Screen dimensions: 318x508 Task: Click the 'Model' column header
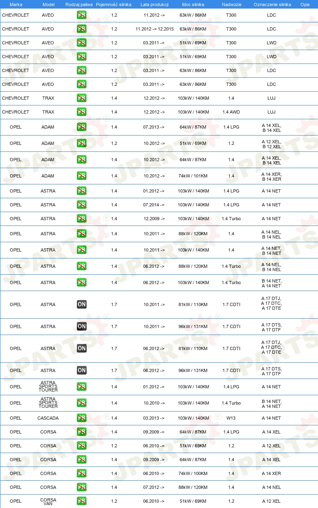tap(48, 4)
